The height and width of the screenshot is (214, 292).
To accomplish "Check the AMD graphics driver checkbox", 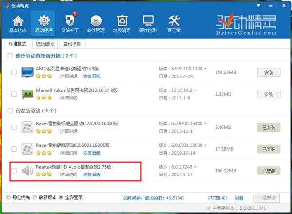I will (x=14, y=73).
